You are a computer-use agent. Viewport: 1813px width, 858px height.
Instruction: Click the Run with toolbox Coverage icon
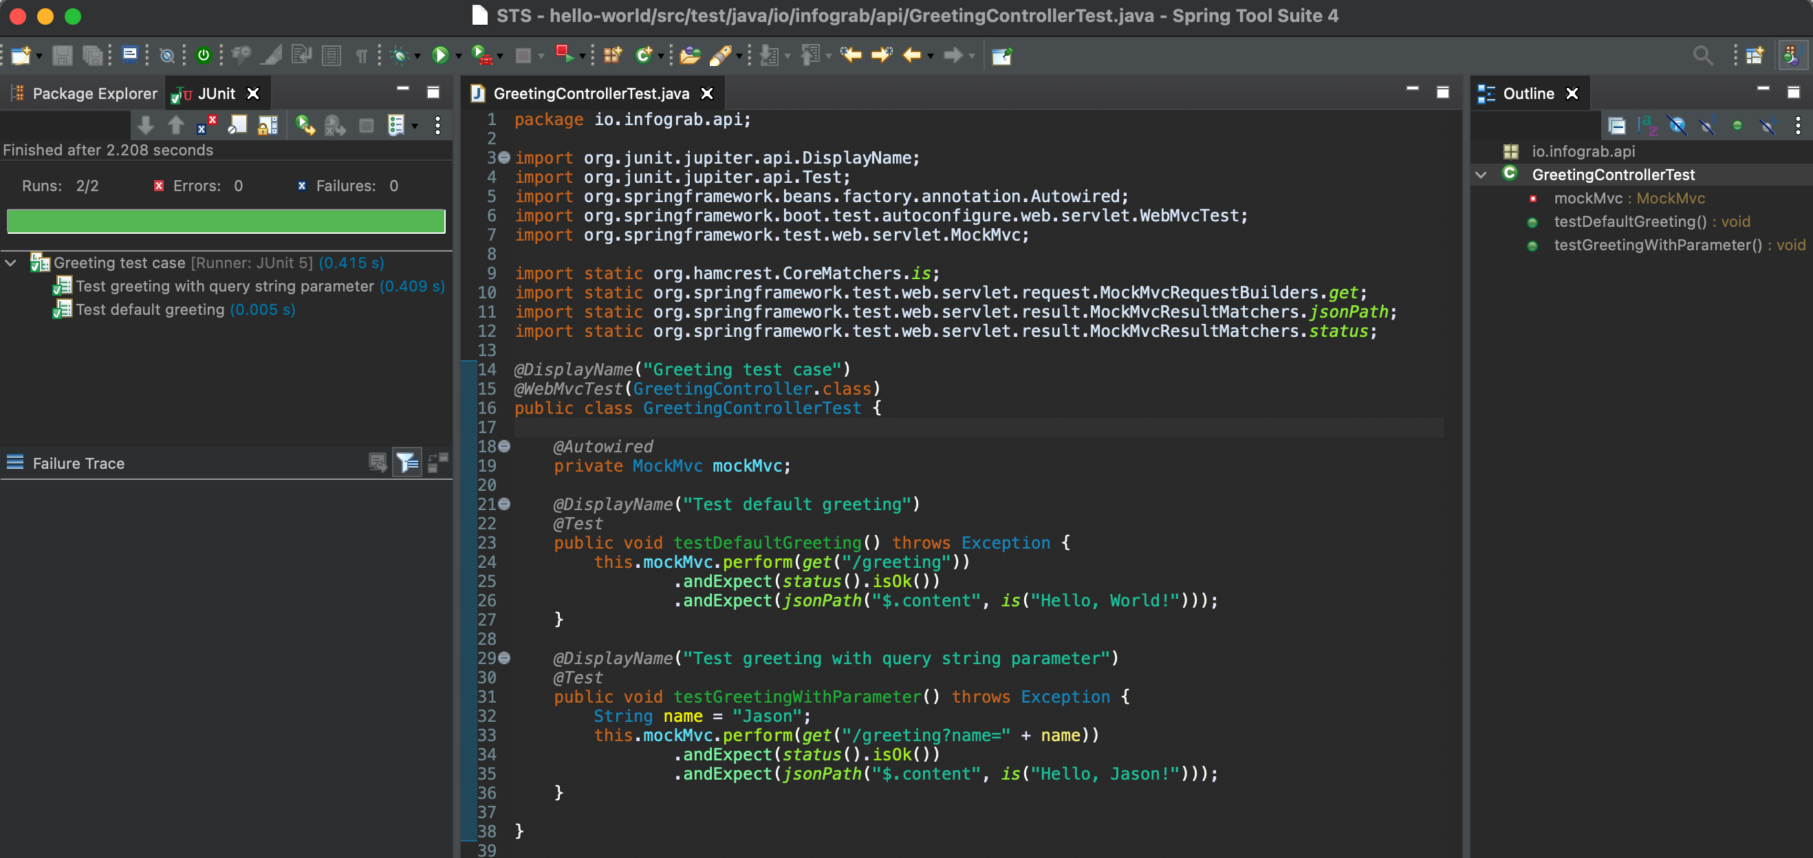click(x=481, y=55)
